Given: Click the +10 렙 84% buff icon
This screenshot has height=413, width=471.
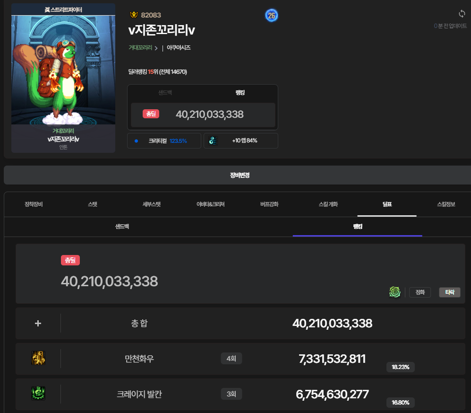Looking at the screenshot, I should coord(214,141).
